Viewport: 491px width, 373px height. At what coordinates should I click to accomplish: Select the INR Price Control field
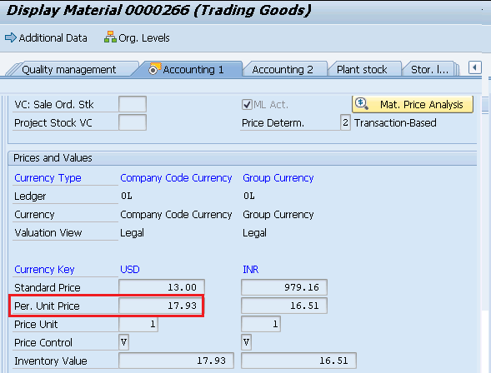tap(246, 342)
